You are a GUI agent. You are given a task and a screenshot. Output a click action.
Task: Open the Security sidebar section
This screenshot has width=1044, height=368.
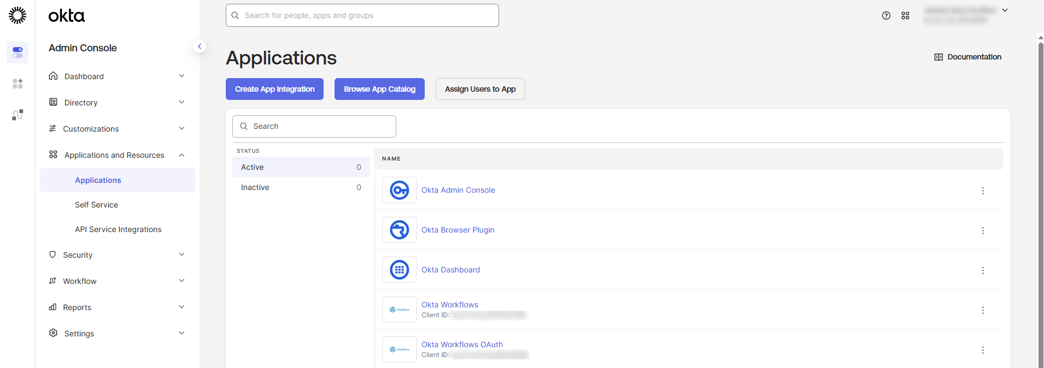pos(118,255)
